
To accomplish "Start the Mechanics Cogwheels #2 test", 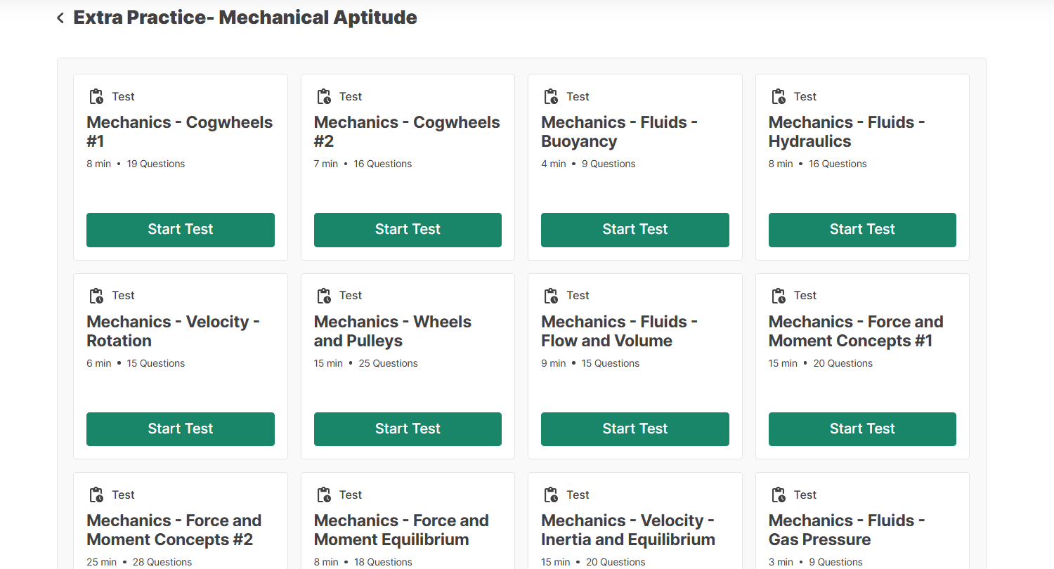I will [x=408, y=230].
